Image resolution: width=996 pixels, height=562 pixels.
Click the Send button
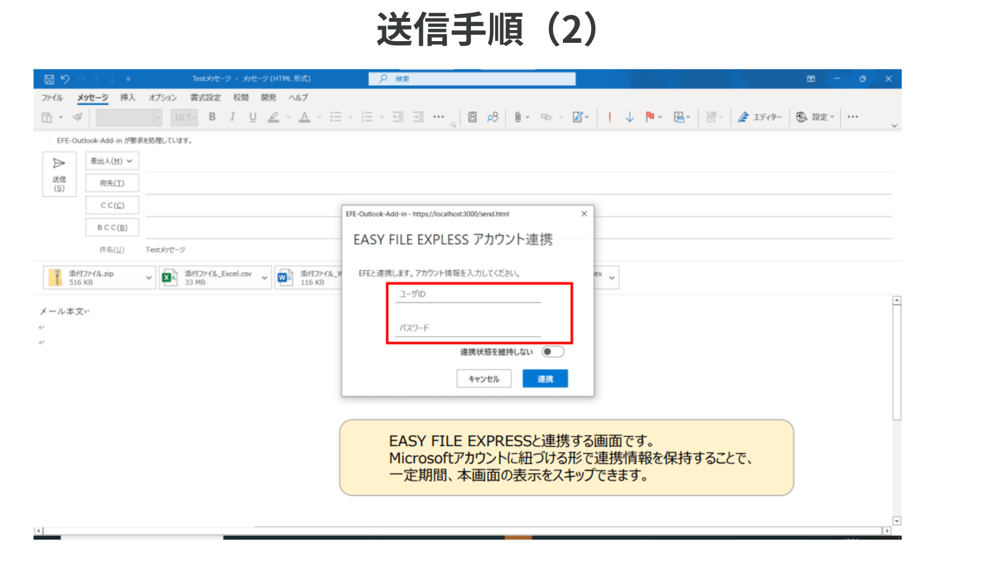tap(59, 174)
